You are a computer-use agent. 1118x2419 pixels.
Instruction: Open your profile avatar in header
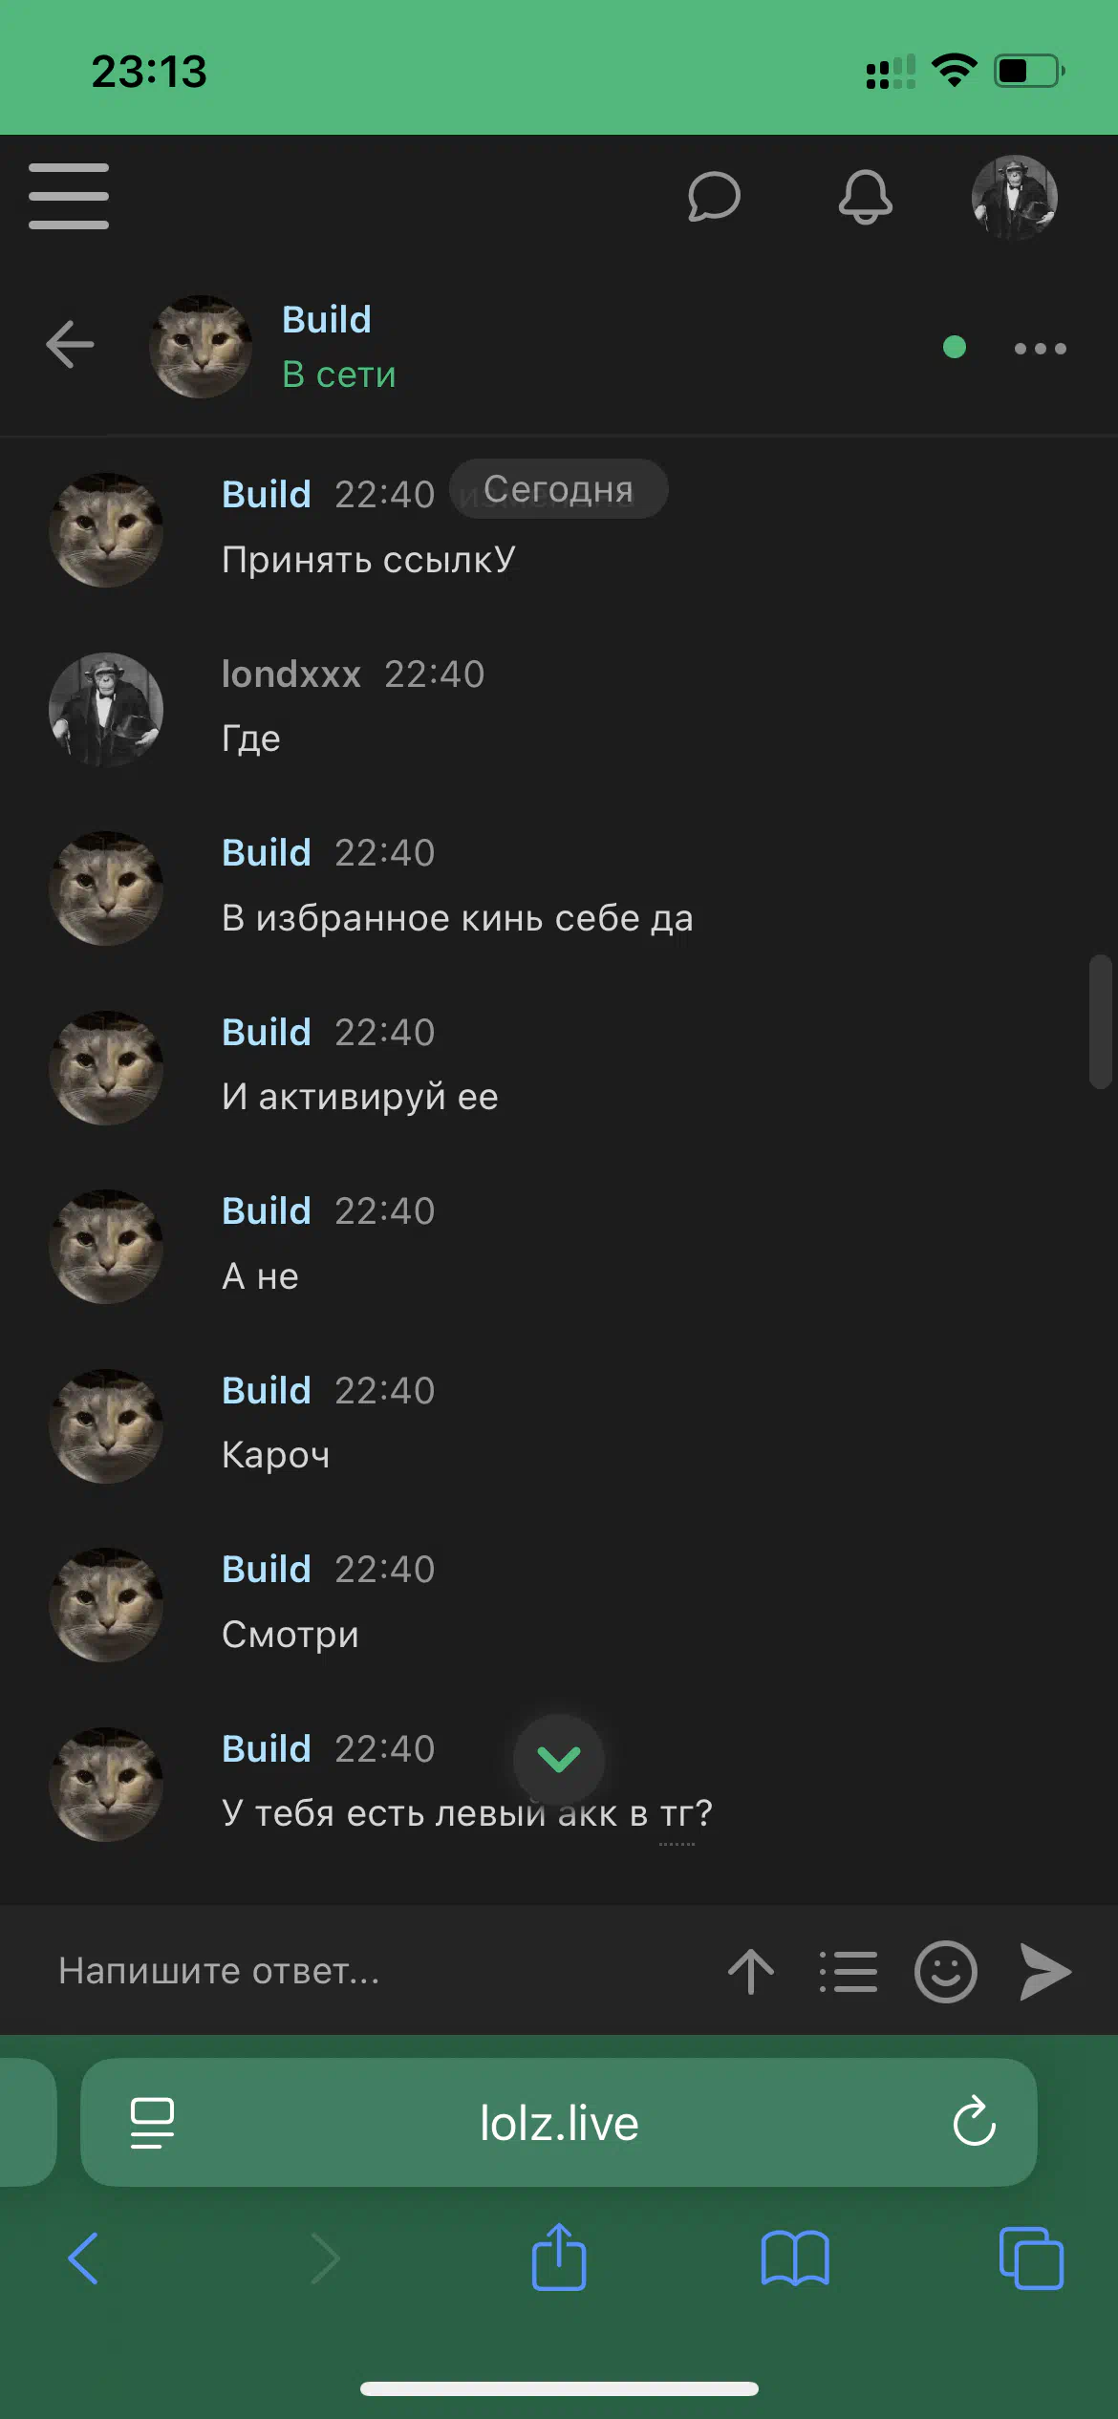1015,197
